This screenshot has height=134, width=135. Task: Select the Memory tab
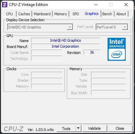click(61, 14)
